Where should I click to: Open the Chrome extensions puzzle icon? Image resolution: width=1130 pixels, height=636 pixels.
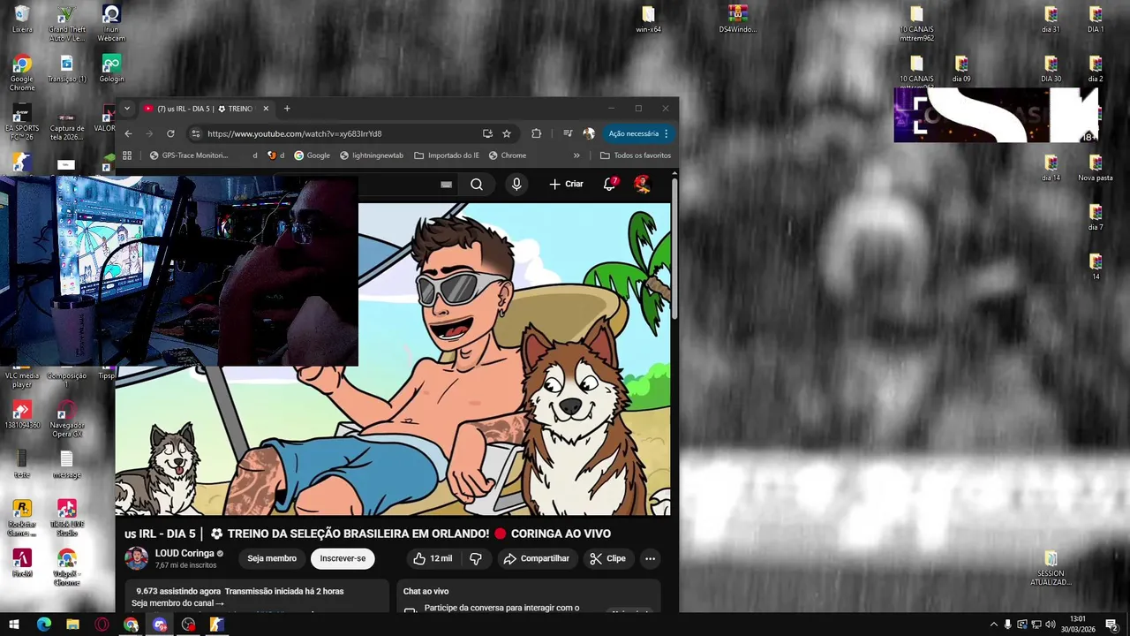536,133
